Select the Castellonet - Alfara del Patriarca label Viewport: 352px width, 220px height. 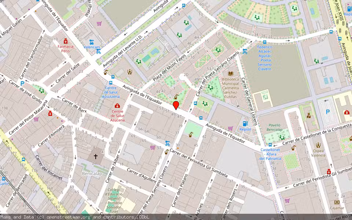pos(270,154)
